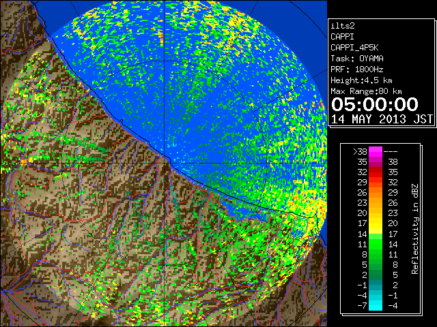
Task: Click the 'CAPPI' product label
Action: [x=342, y=37]
